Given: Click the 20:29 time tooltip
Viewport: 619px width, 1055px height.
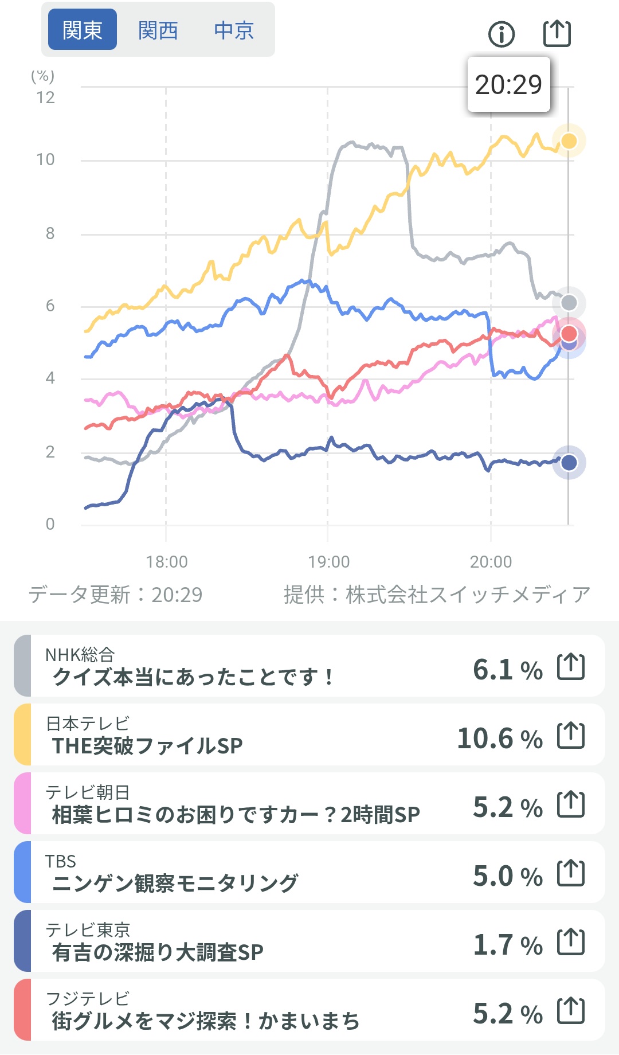Looking at the screenshot, I should pyautogui.click(x=508, y=85).
